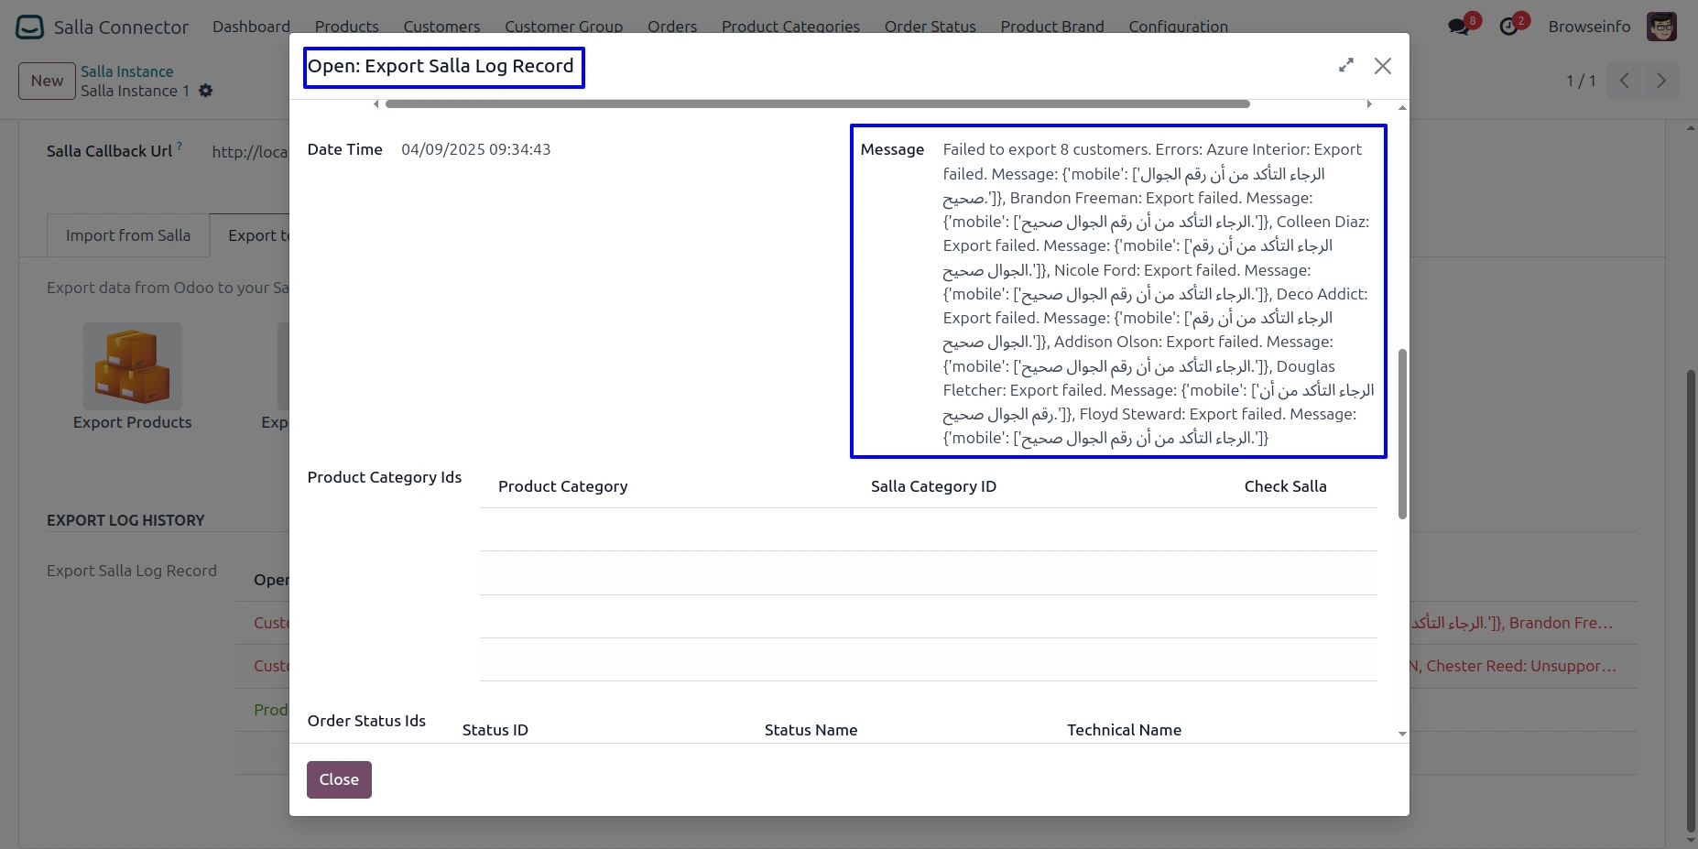Click the Salla Instance breadcrumb link
1698x849 pixels.
pos(126,71)
